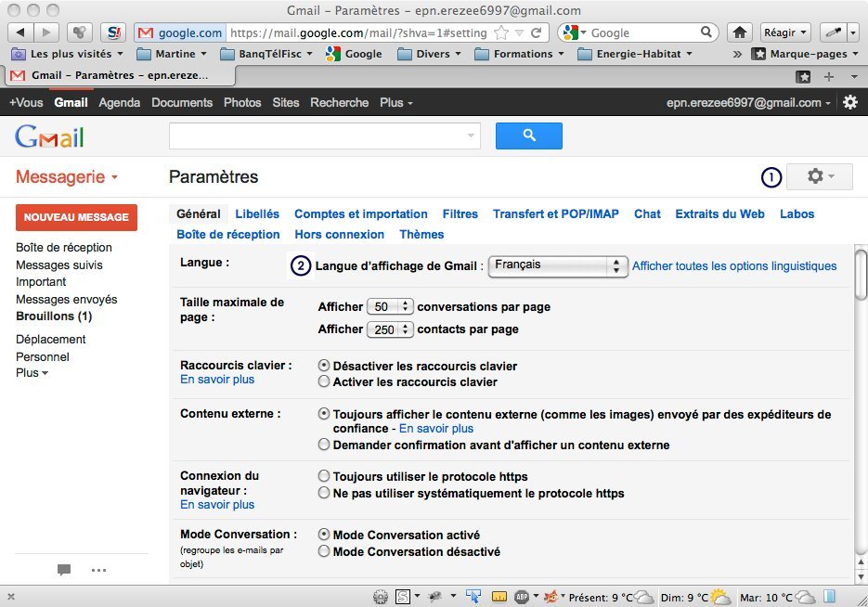
Task: Expand the Messagerie dropdown
Action: click(x=67, y=177)
